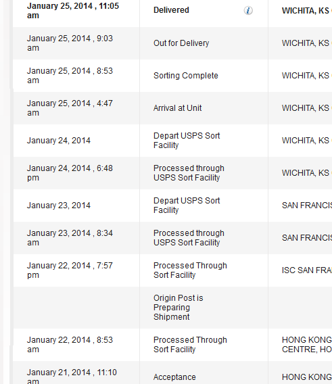Select the ISC SAN FRANCISCO location cell
This screenshot has width=332, height=384.
(x=307, y=270)
